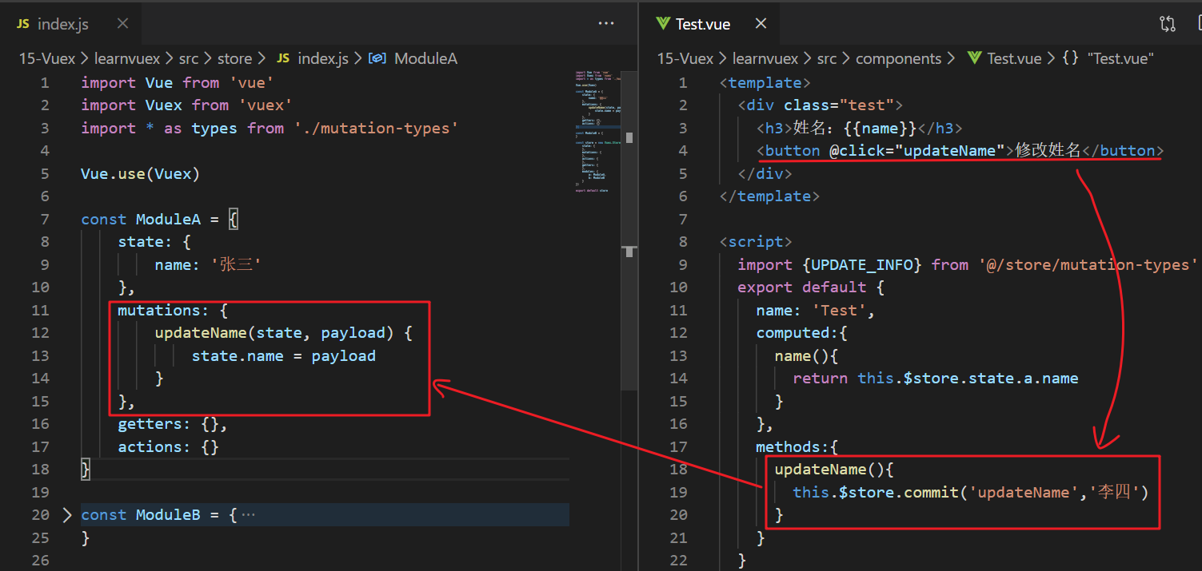
Task: Switch to the Test.vue tab
Action: [702, 24]
